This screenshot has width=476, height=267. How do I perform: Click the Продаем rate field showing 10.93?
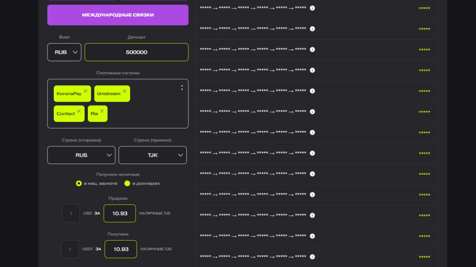click(119, 213)
